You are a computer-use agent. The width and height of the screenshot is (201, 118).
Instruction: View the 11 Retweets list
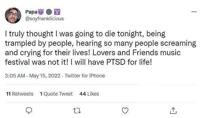tap(20, 94)
